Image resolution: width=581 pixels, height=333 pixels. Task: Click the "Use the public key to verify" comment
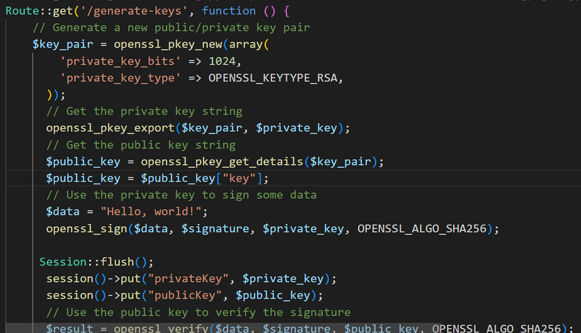(x=198, y=312)
